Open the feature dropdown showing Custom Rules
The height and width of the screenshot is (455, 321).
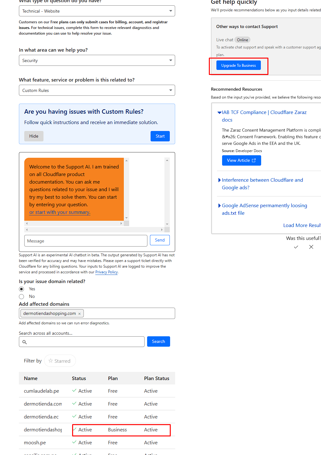[x=97, y=90]
